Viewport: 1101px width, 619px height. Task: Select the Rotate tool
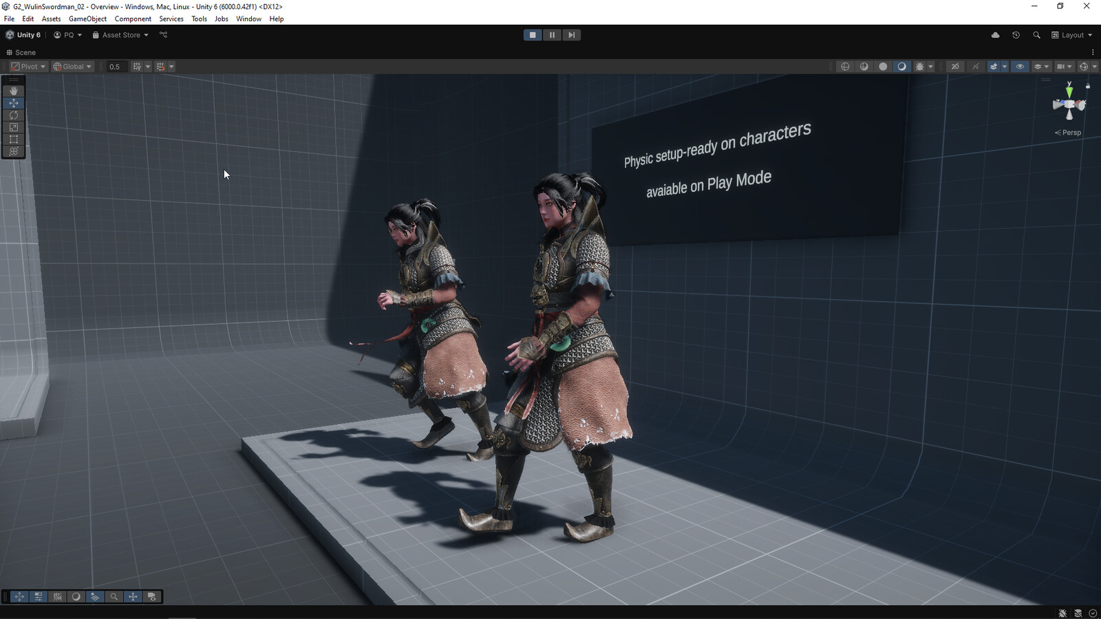pos(14,115)
